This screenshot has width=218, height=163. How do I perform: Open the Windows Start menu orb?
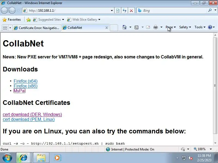[x=7, y=158]
